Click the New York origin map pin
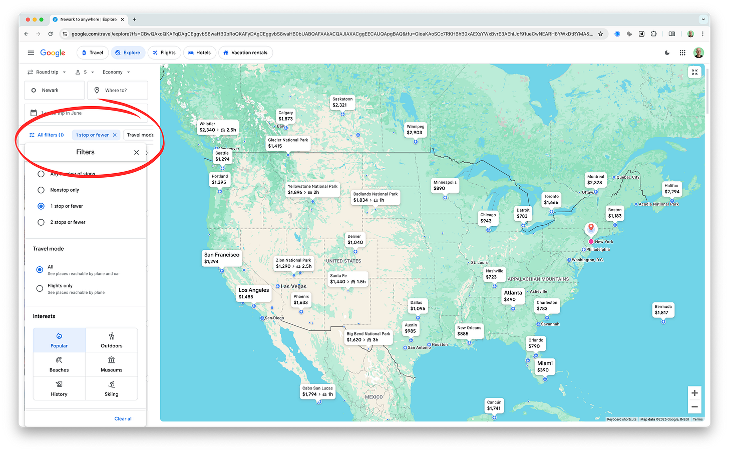This screenshot has width=729, height=452. (591, 229)
